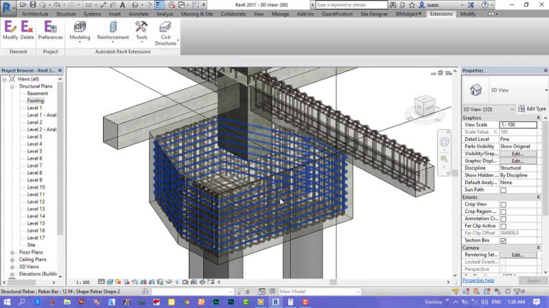Click the Default 3D View icon
The width and height of the screenshot is (549, 308).
click(x=135, y=5)
